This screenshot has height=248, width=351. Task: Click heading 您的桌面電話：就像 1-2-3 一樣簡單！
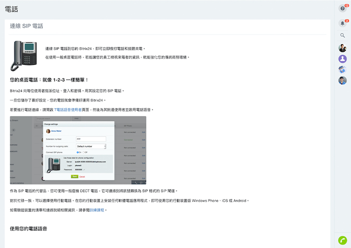(x=49, y=80)
